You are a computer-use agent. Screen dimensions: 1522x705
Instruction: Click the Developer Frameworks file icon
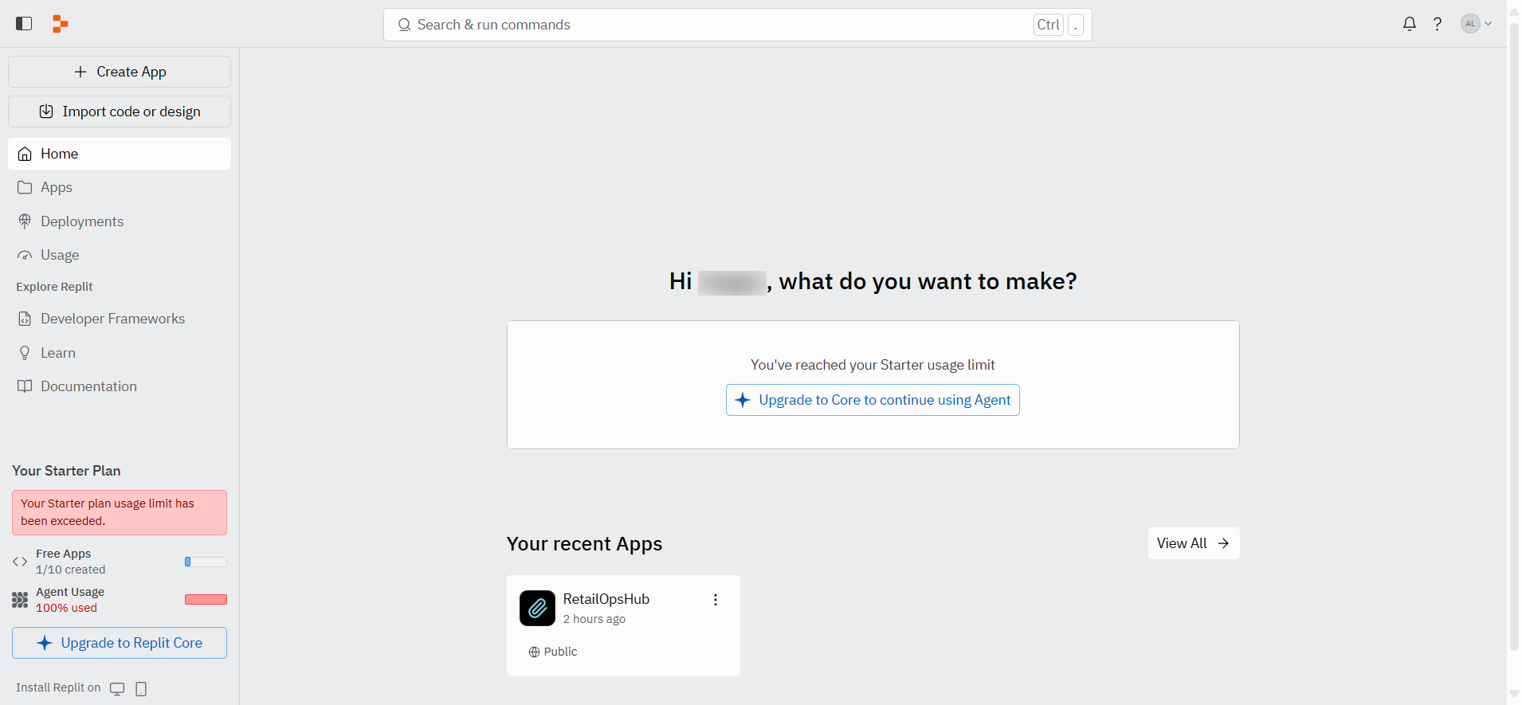[25, 319]
